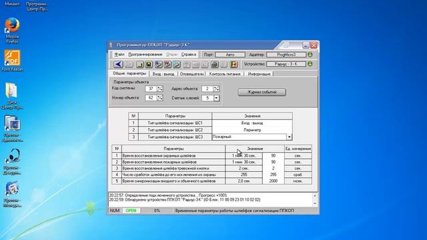Click green status indicator next to Устройство field
The image size is (427, 240).
(x=310, y=64)
